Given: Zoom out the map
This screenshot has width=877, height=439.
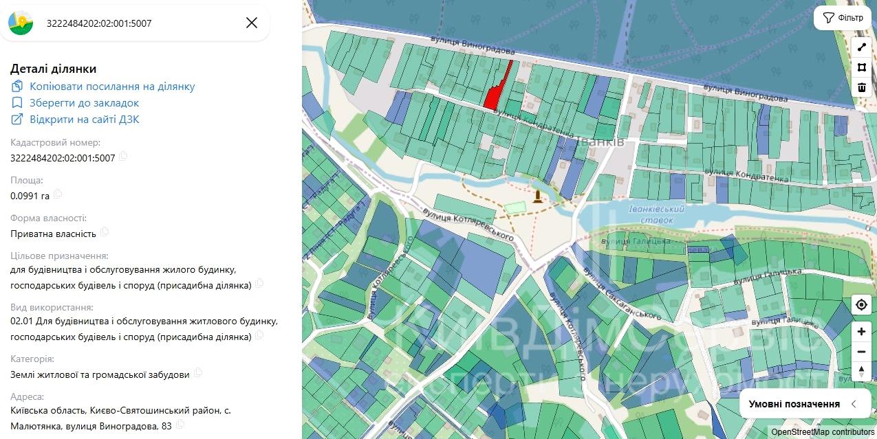Looking at the screenshot, I should click(861, 352).
